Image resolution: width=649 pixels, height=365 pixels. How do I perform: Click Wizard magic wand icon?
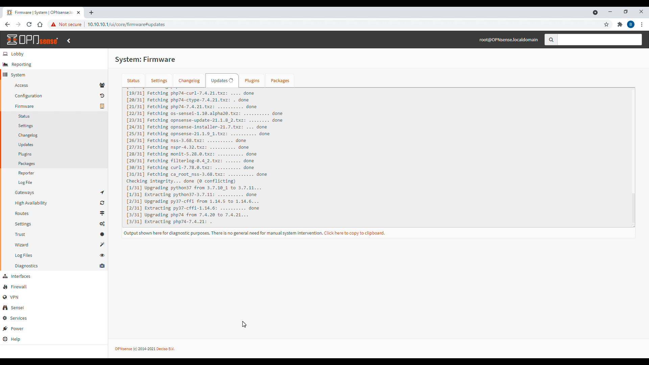coord(102,245)
